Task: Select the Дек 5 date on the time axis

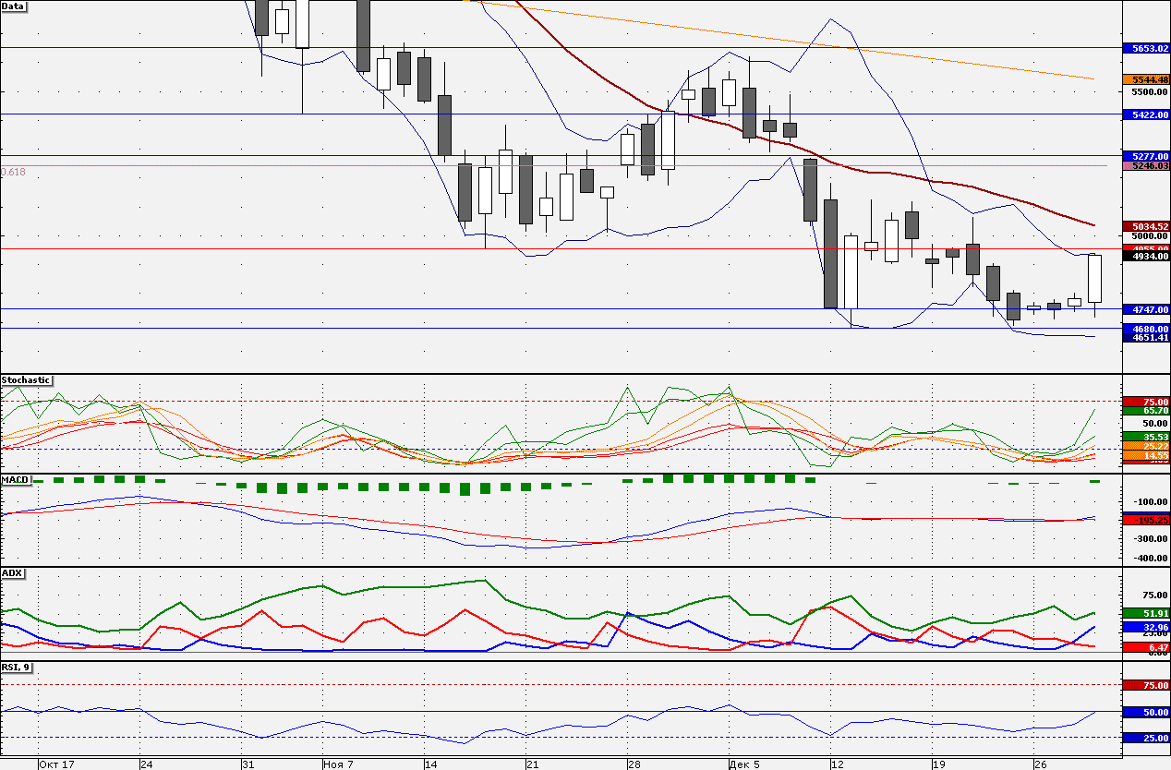Action: click(x=744, y=764)
